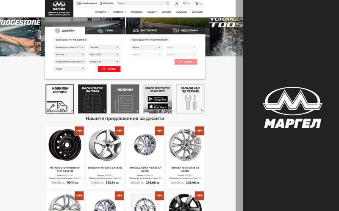Image resolution: width=339 pixels, height=211 pixels.
Task: Click the -15% badge on BORBET T1
Action: click(x=119, y=131)
